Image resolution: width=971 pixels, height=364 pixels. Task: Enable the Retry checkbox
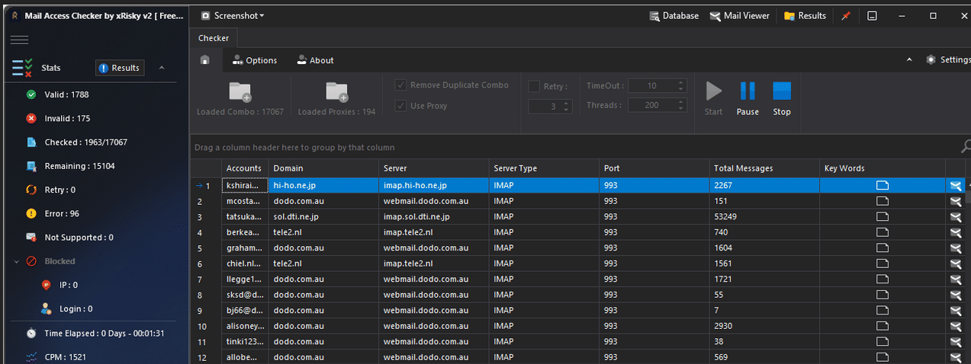tap(534, 86)
